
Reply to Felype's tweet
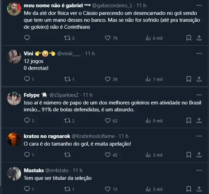27,121
